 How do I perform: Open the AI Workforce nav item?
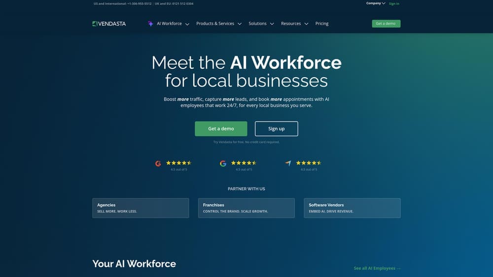tap(169, 24)
